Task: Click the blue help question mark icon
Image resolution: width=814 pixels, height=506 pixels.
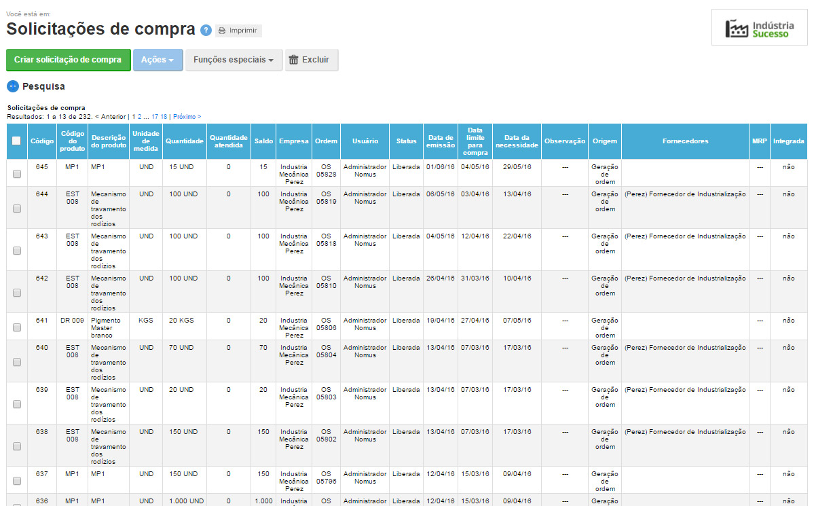Action: tap(206, 30)
